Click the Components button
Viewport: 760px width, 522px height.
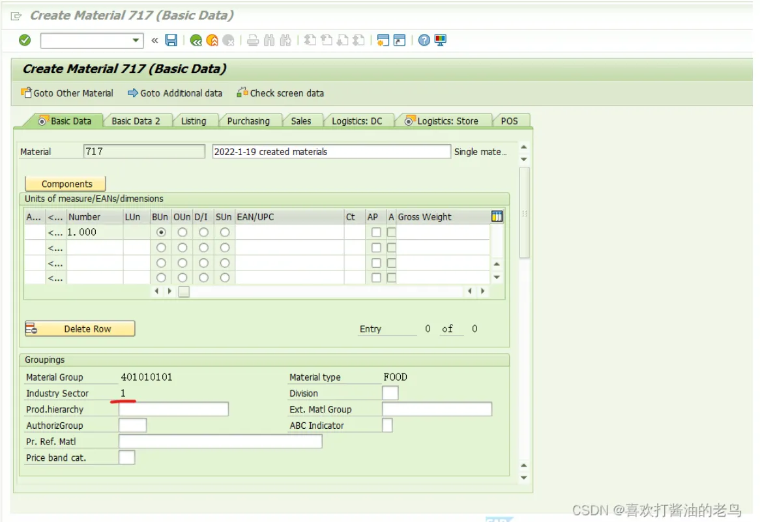point(65,184)
